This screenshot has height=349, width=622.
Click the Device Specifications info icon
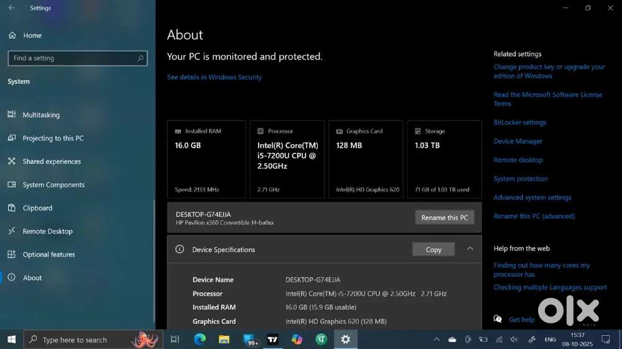180,249
